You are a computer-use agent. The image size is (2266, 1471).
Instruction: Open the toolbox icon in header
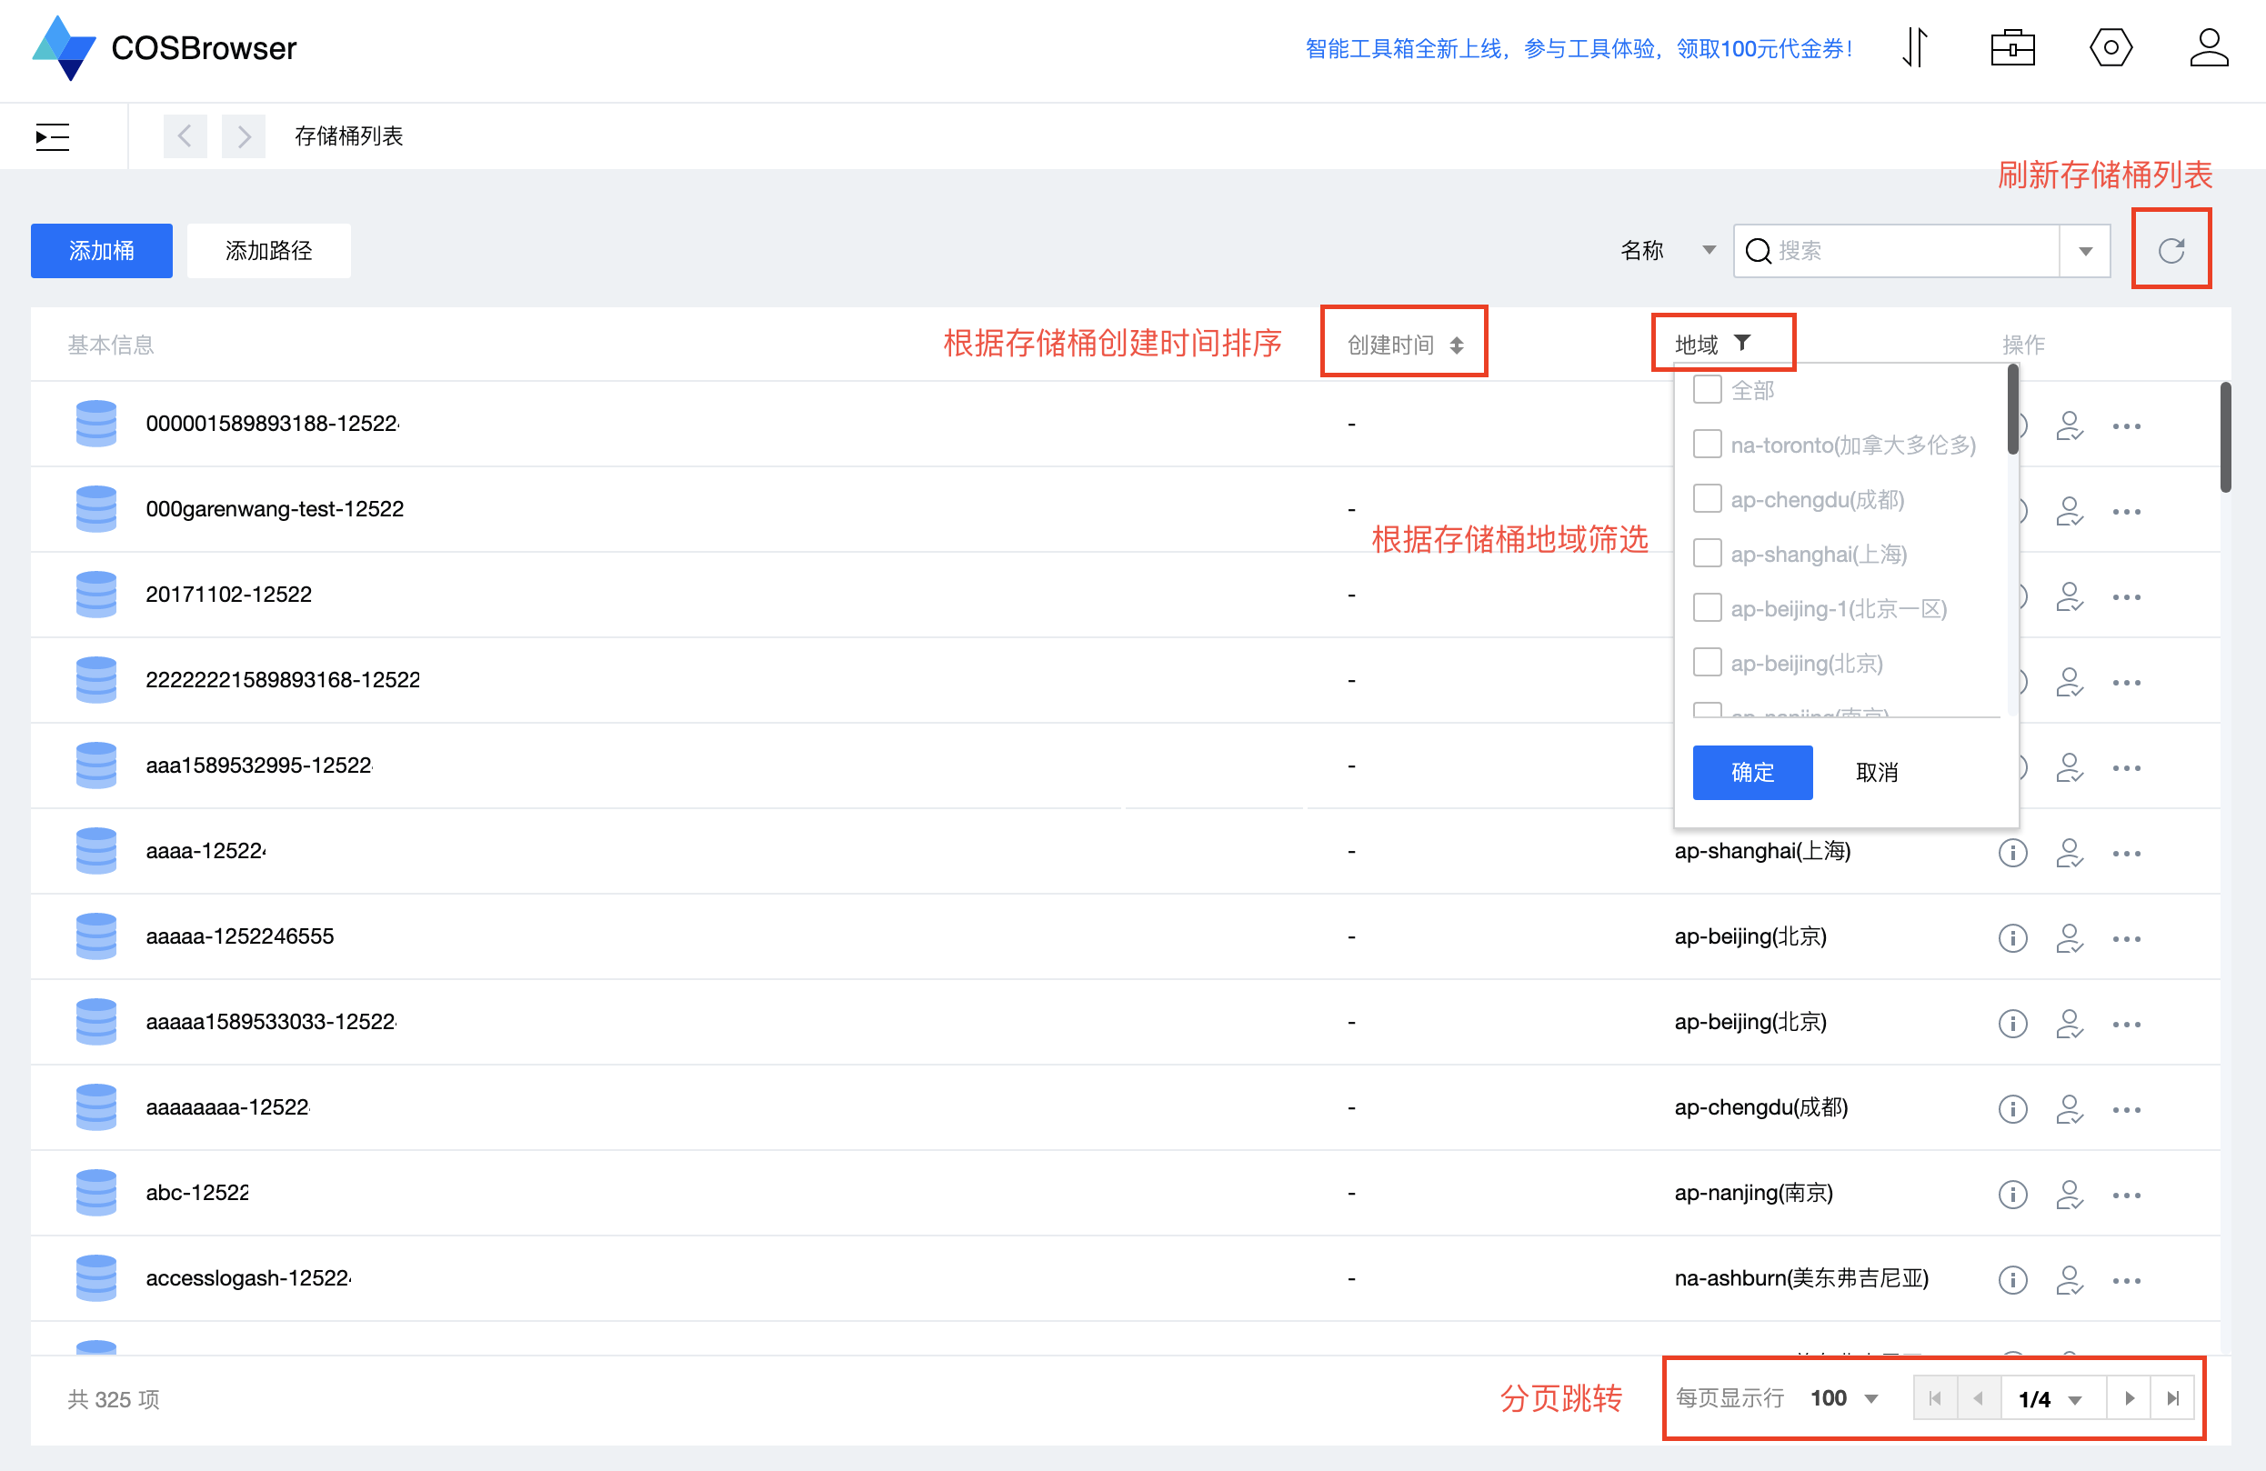tap(2011, 47)
